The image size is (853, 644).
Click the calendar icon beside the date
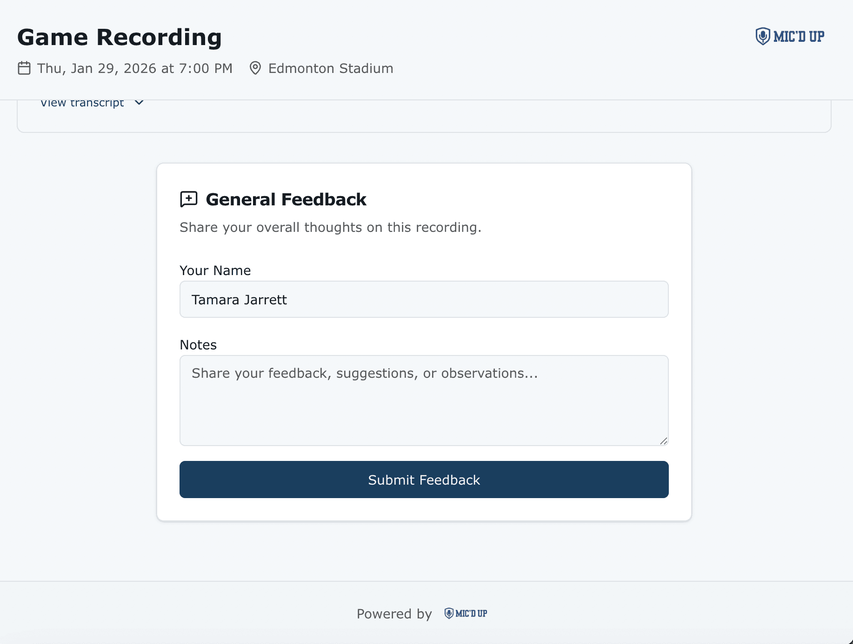coord(24,68)
